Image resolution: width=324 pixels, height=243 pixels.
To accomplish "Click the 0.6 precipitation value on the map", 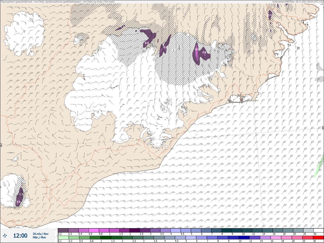I will 197,49.
